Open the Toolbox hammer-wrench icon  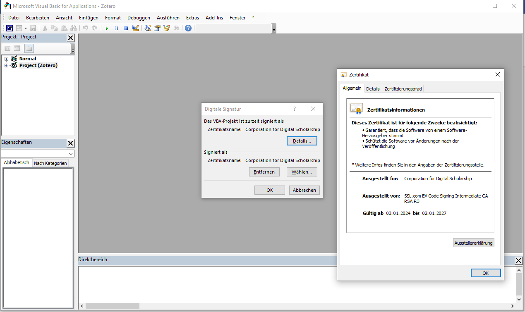point(176,28)
